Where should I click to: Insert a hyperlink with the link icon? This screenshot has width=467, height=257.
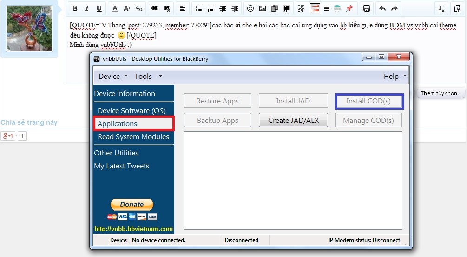[x=155, y=8]
